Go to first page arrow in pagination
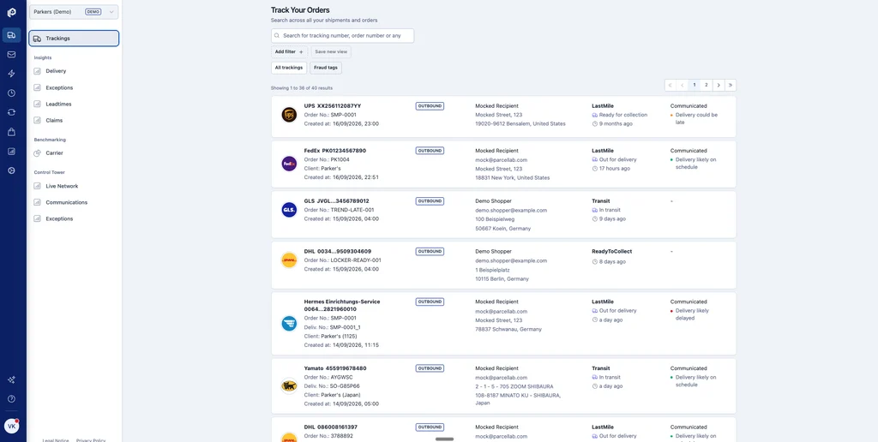 (671, 85)
